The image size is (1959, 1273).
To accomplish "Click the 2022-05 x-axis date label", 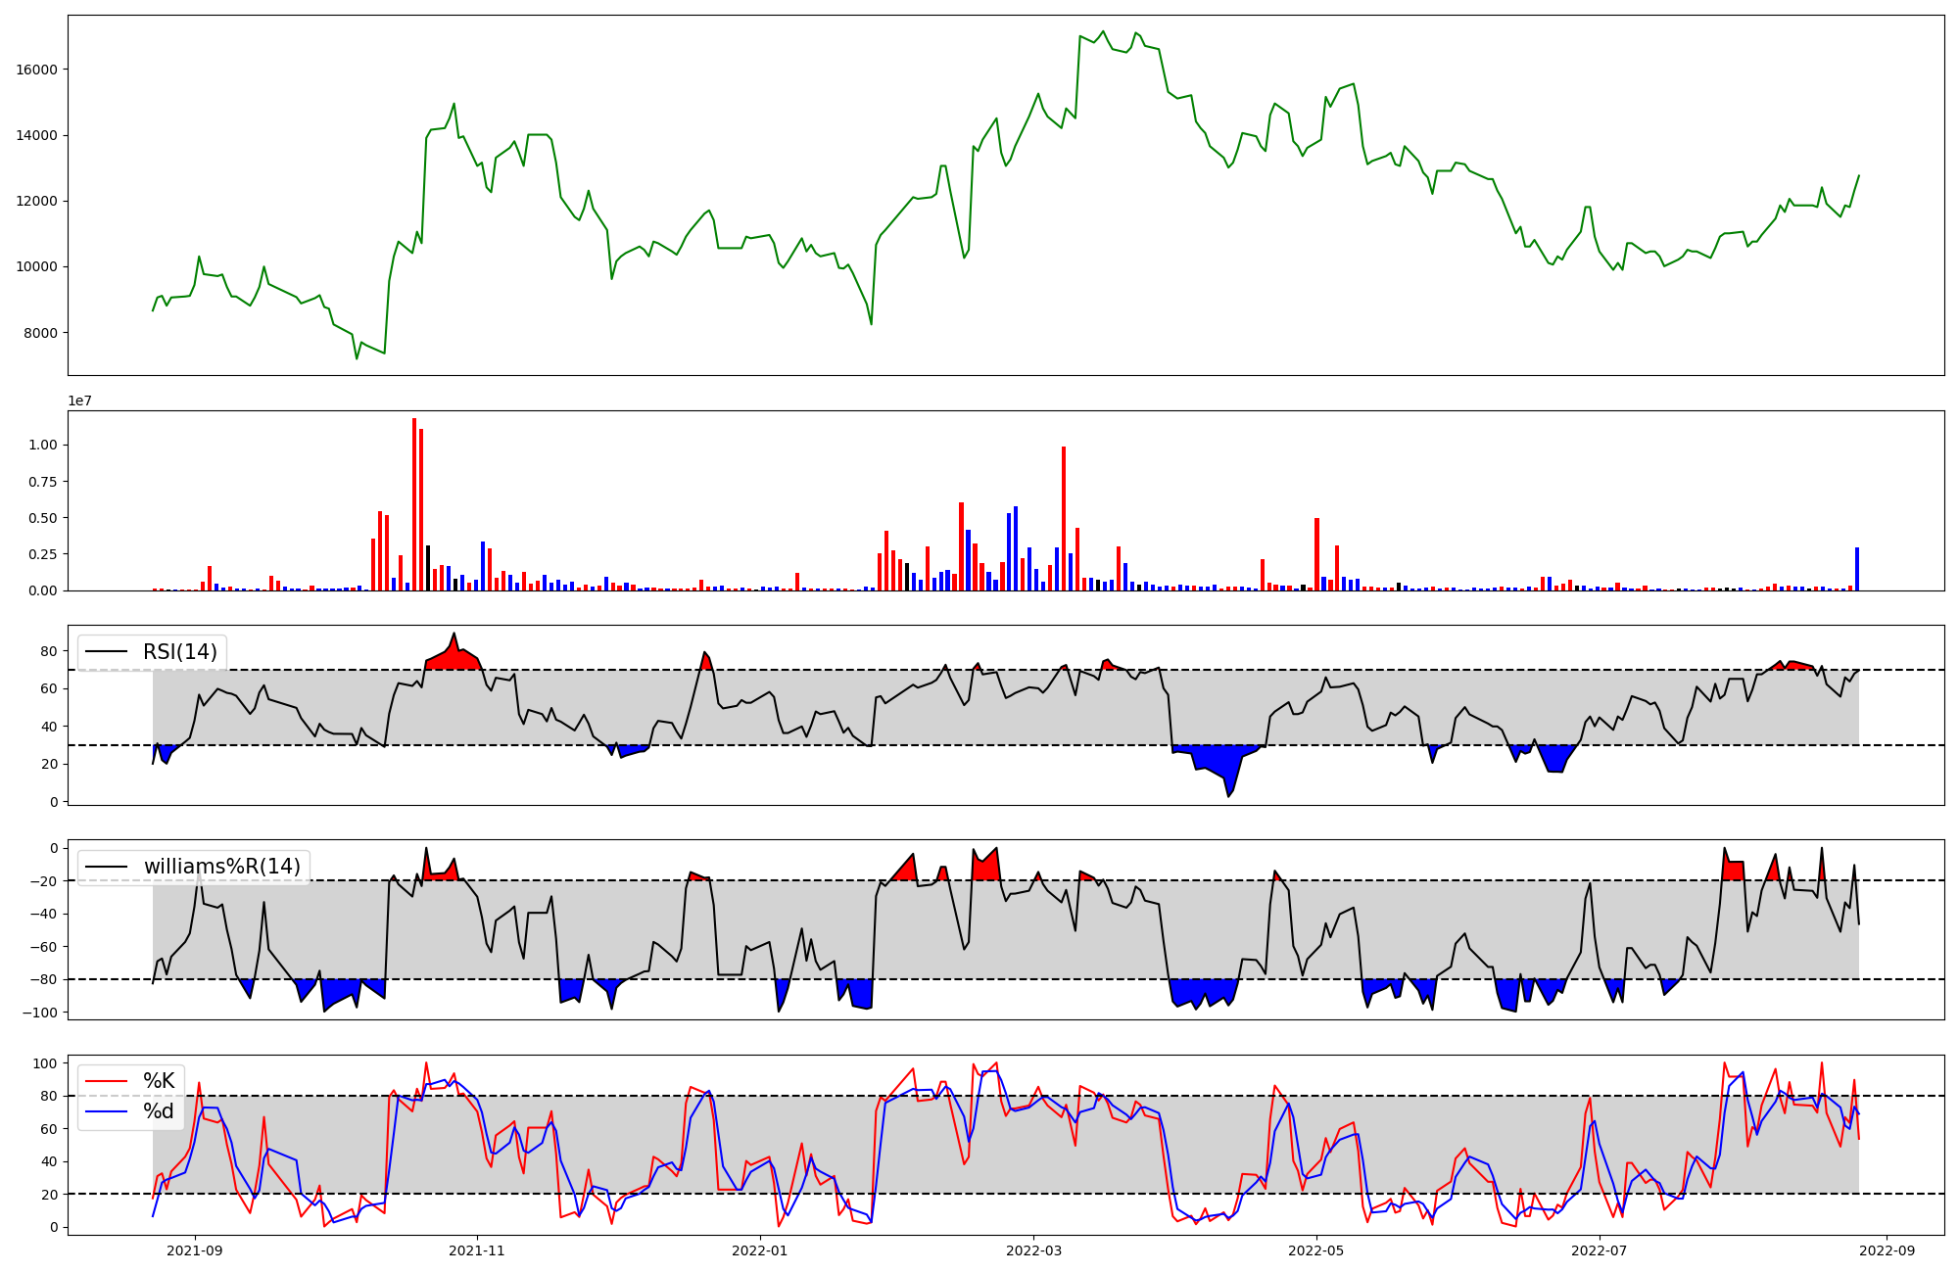I will pyautogui.click(x=1316, y=1250).
